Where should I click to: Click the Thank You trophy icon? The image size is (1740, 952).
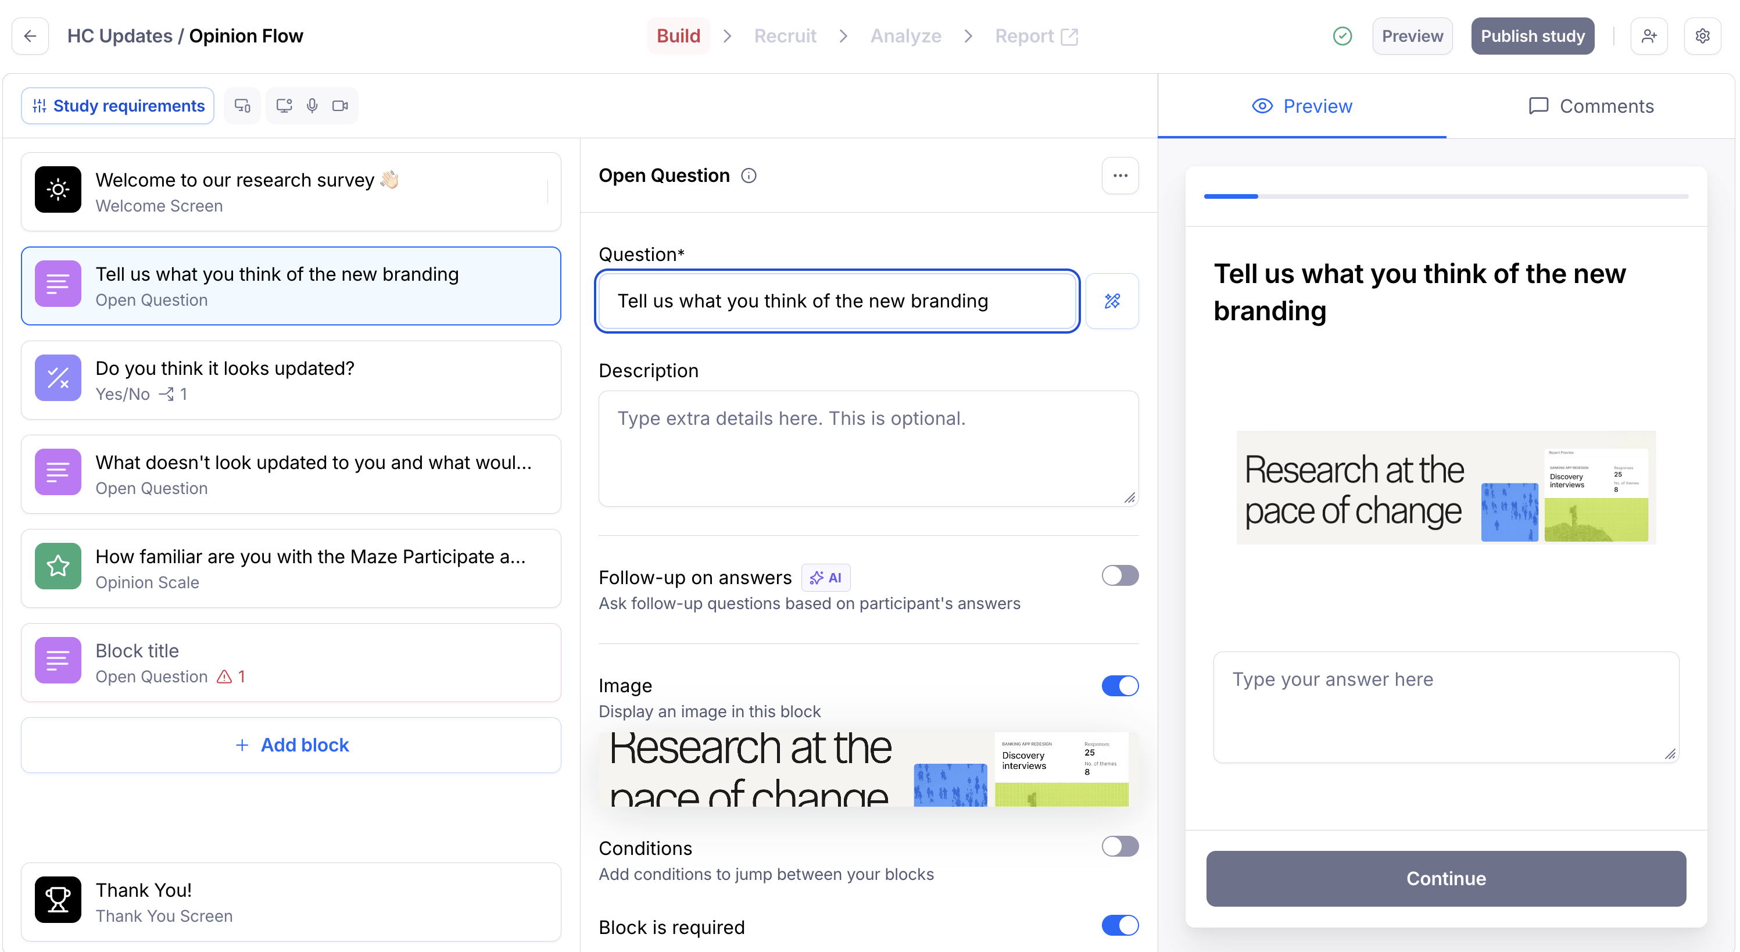pos(58,899)
